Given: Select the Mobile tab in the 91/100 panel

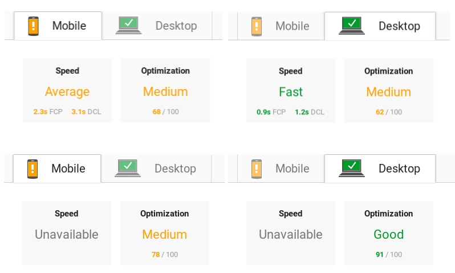Looking at the screenshot, I should 292,168.
